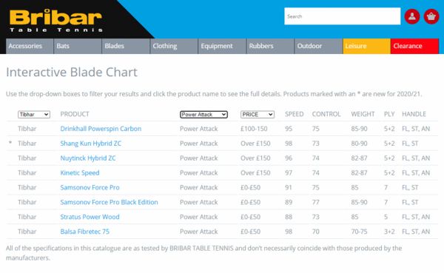This screenshot has width=444, height=273.
Task: Click weight 80-90 in Shang Kun row
Action: (x=359, y=144)
